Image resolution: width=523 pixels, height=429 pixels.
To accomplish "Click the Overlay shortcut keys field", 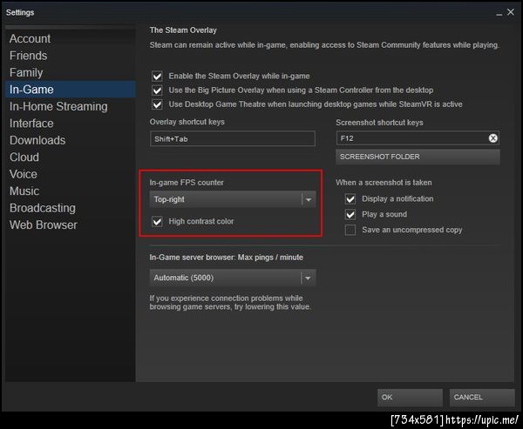I will click(233, 138).
